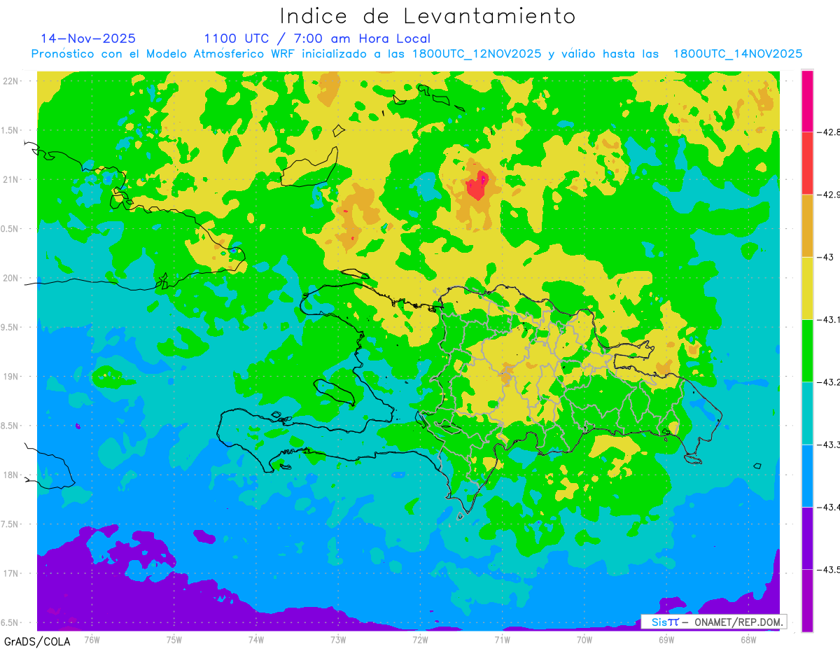Click the 17N latitude label
The image size is (840, 649).
pyautogui.click(x=12, y=573)
